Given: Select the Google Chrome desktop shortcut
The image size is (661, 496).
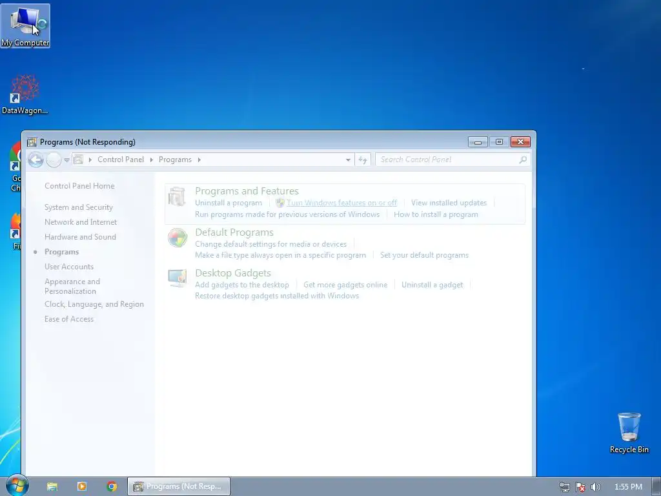Looking at the screenshot, I should point(15,167).
